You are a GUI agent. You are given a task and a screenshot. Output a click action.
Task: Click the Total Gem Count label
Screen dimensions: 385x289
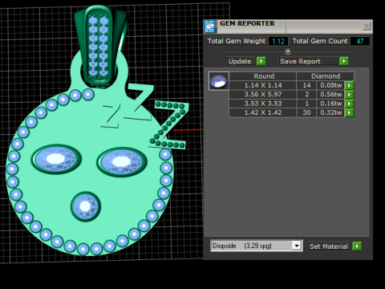(320, 41)
